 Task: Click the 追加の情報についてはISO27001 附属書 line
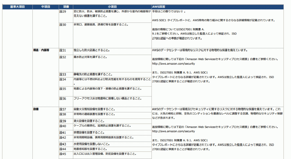click(x=178, y=29)
